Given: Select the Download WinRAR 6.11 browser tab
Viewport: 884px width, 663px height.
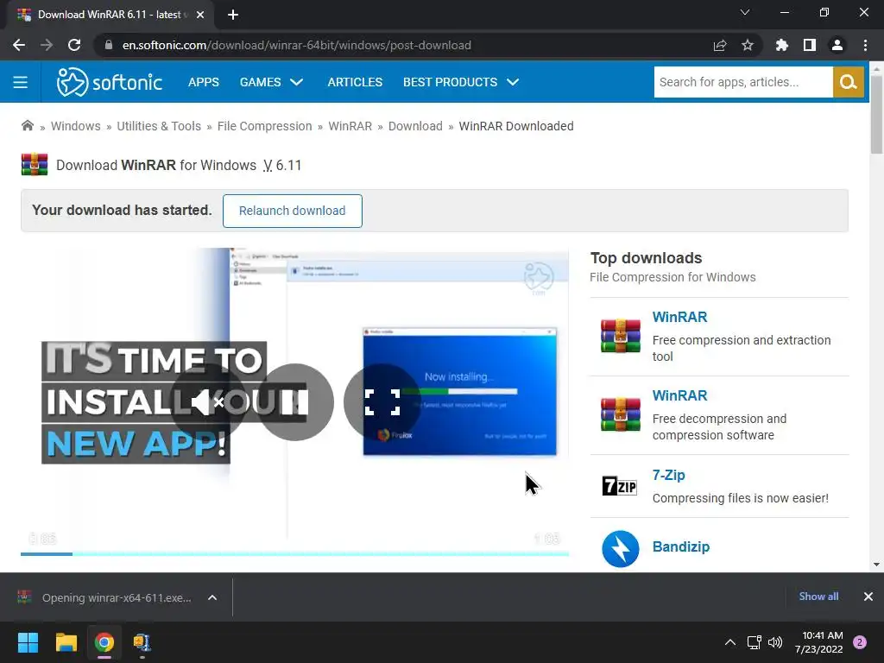Looking at the screenshot, I should click(109, 15).
